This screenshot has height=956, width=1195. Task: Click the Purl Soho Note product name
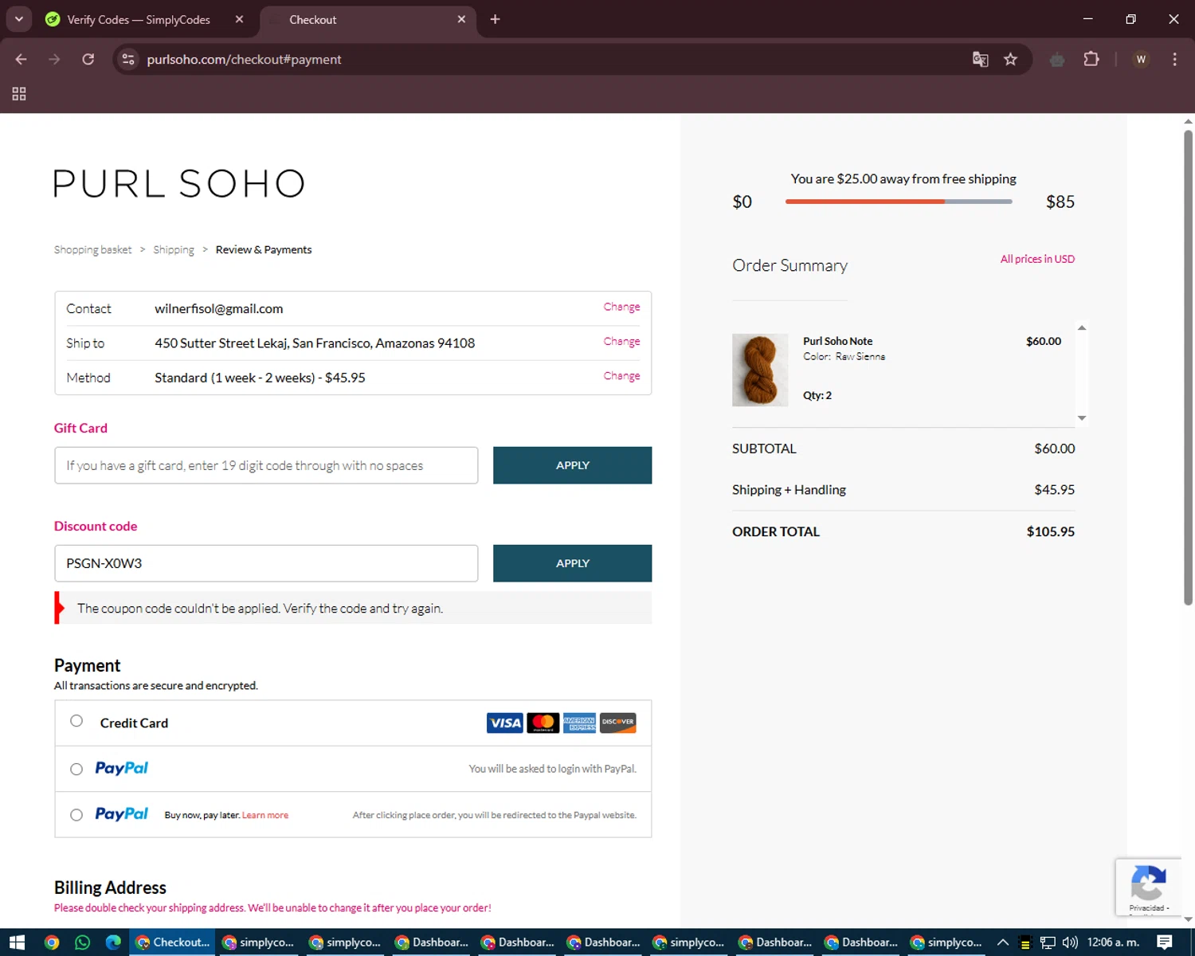point(837,341)
